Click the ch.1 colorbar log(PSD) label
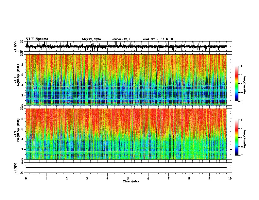 pyautogui.click(x=245, y=85)
